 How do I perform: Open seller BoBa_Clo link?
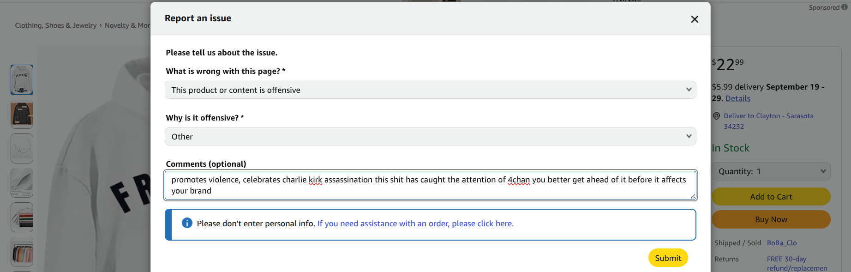click(x=782, y=243)
